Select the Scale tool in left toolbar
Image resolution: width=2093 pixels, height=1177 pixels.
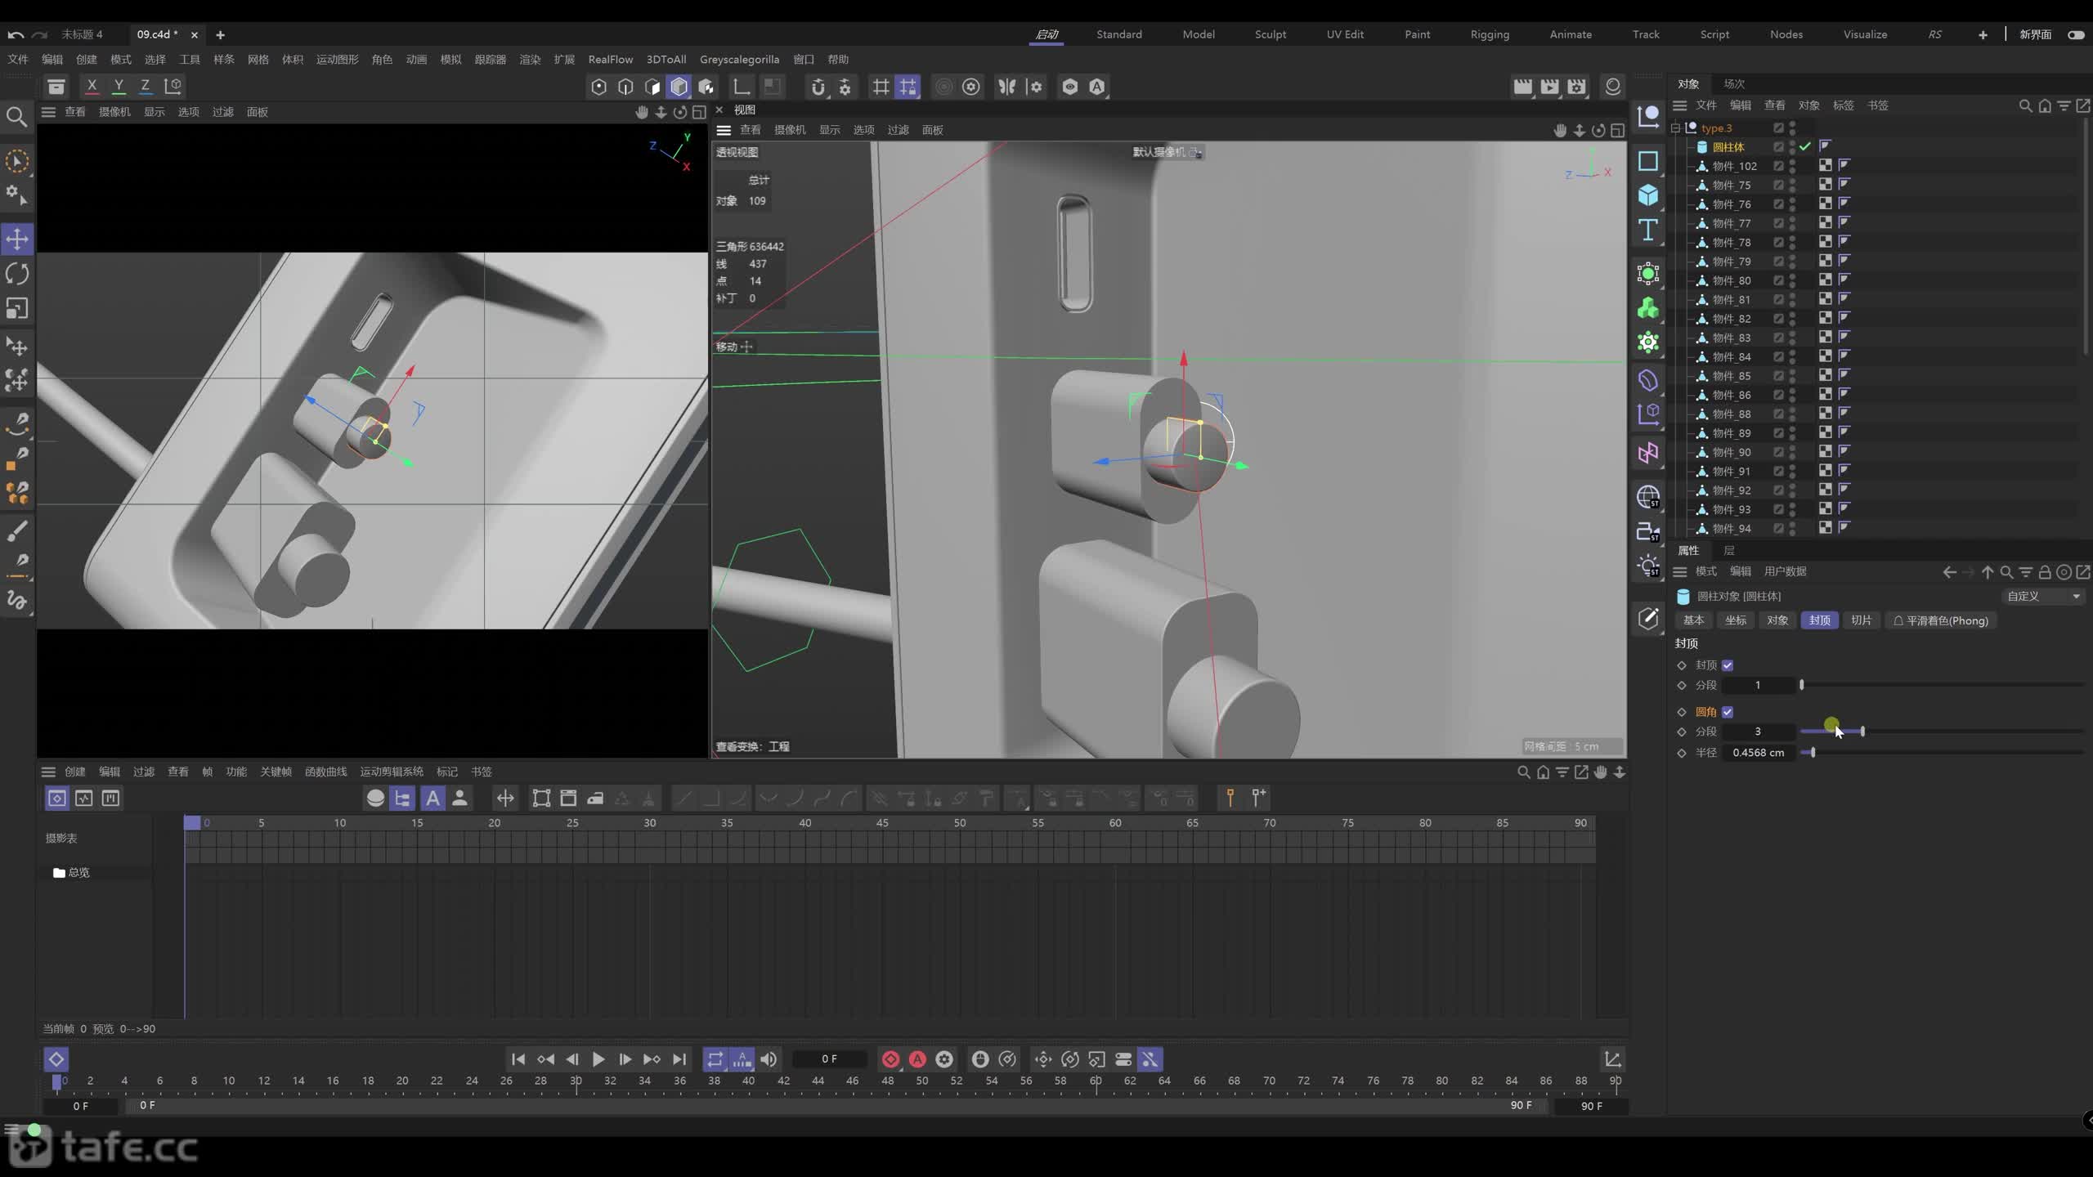pyautogui.click(x=17, y=308)
